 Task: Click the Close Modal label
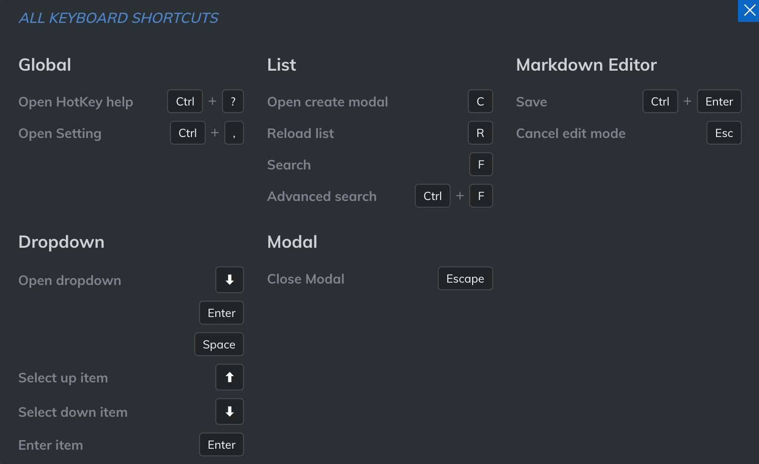[306, 279]
